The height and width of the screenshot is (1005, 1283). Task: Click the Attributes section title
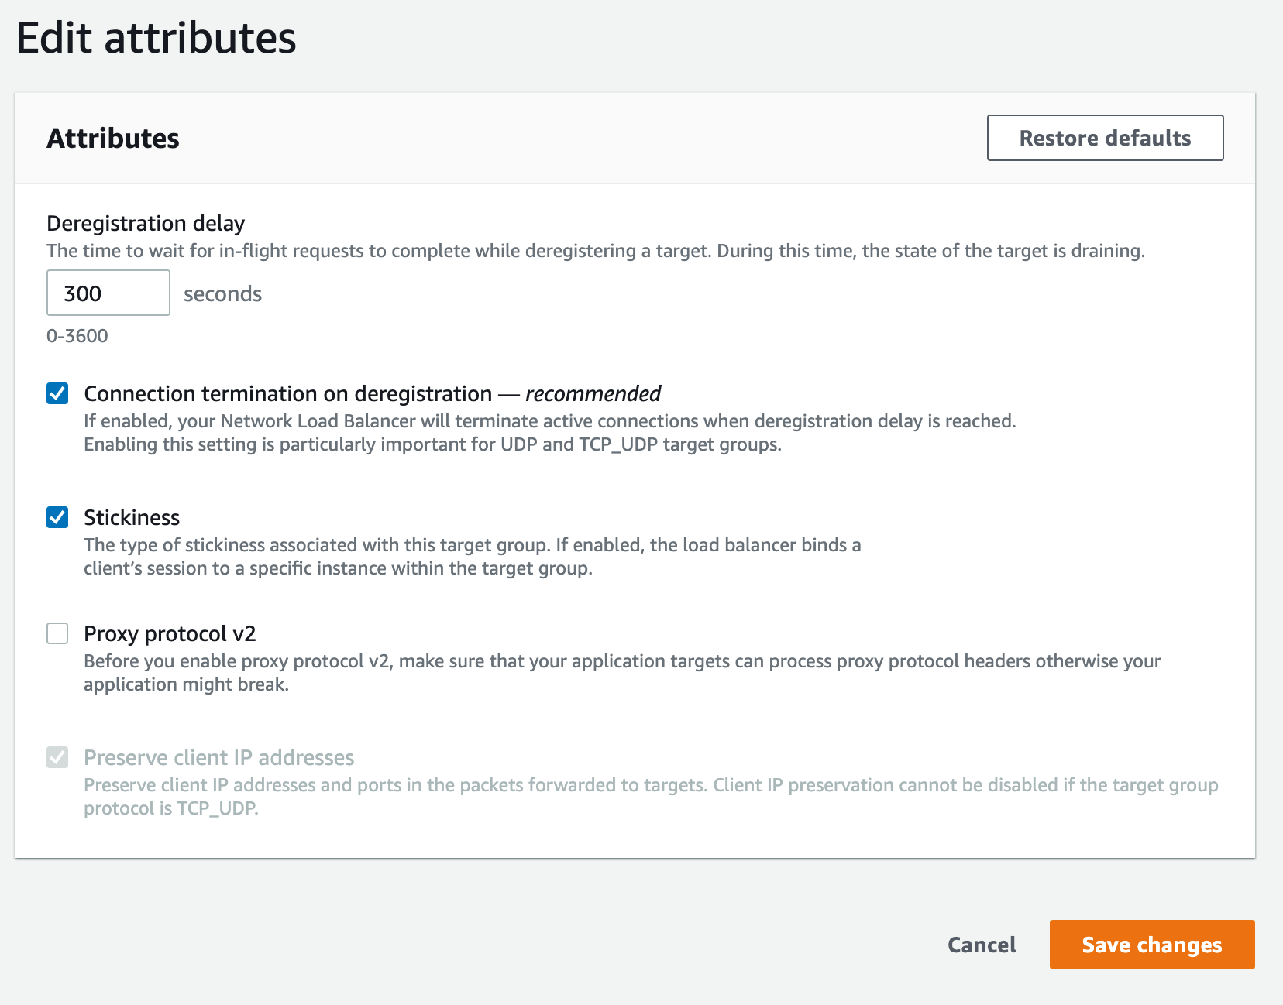tap(113, 138)
